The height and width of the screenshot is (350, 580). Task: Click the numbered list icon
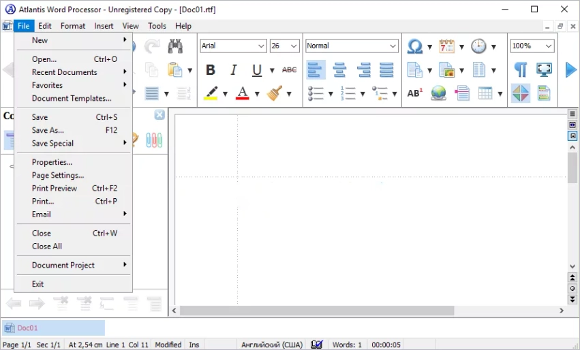point(348,93)
